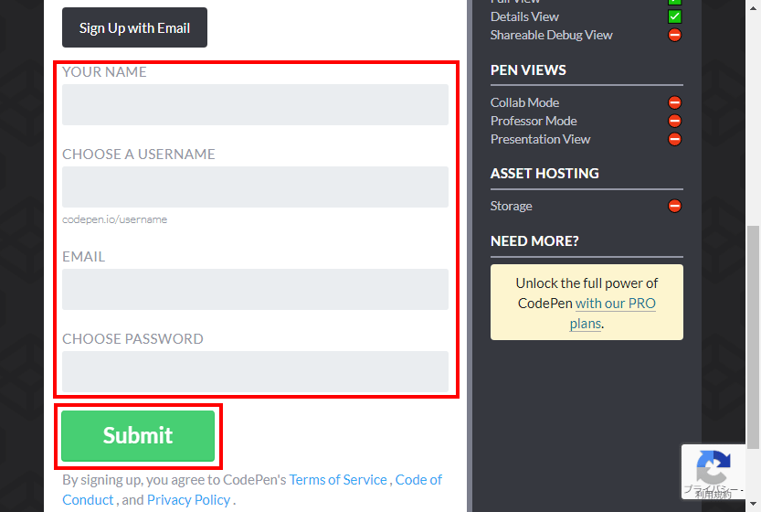Click the red icon beside Collab Mode
Screen dimensions: 761x512
click(674, 102)
